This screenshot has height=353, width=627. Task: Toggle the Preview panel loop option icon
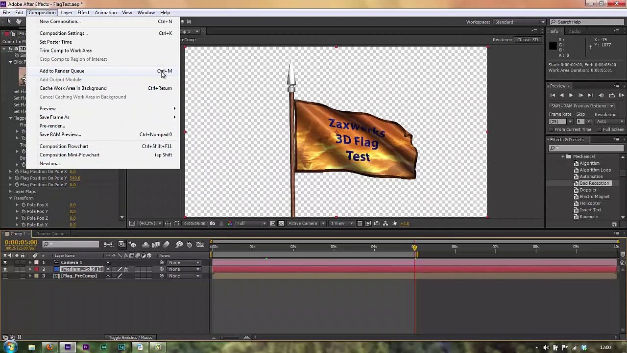point(612,95)
